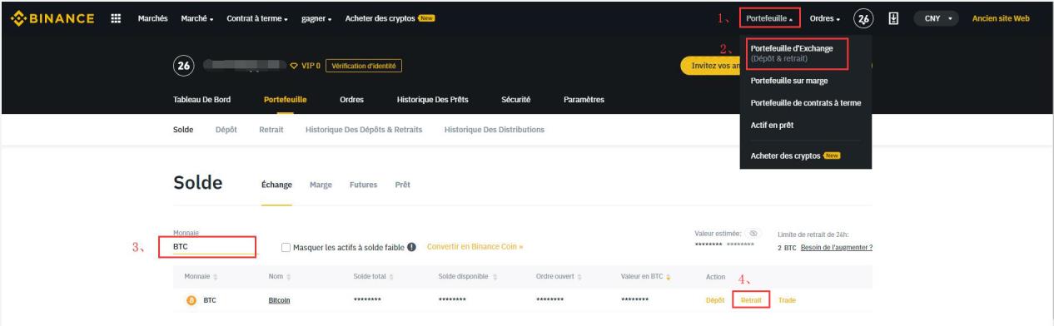Click Ancien site Web link
Screen dimensions: 1054x326
pyautogui.click(x=1000, y=18)
